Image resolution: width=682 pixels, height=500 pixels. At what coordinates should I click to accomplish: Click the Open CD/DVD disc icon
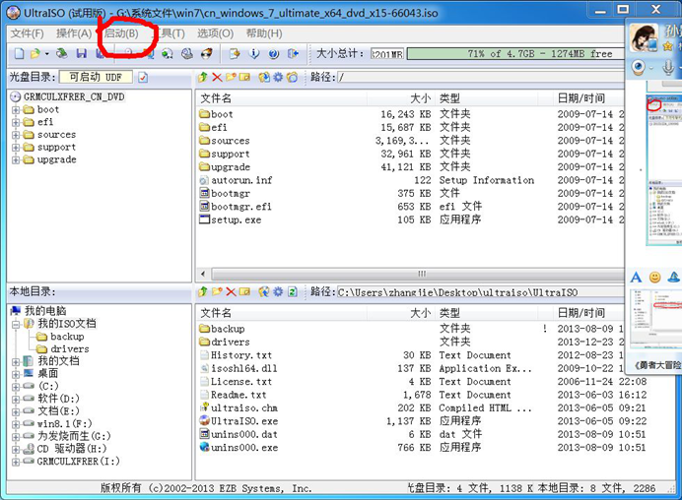[x=62, y=53]
